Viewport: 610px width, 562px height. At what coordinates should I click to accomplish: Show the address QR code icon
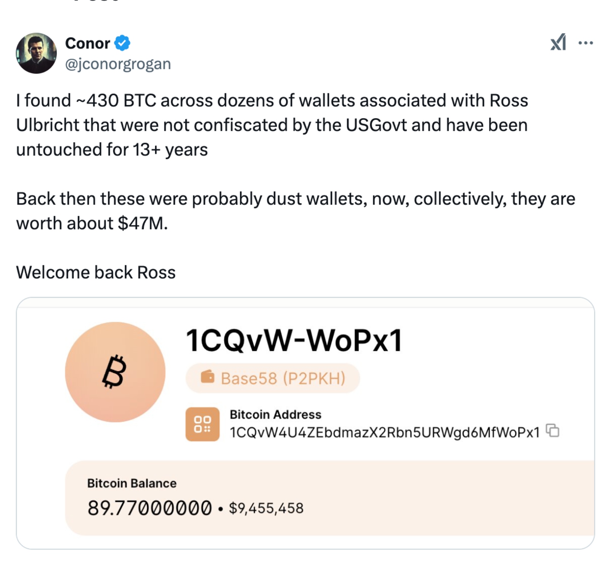click(x=202, y=424)
